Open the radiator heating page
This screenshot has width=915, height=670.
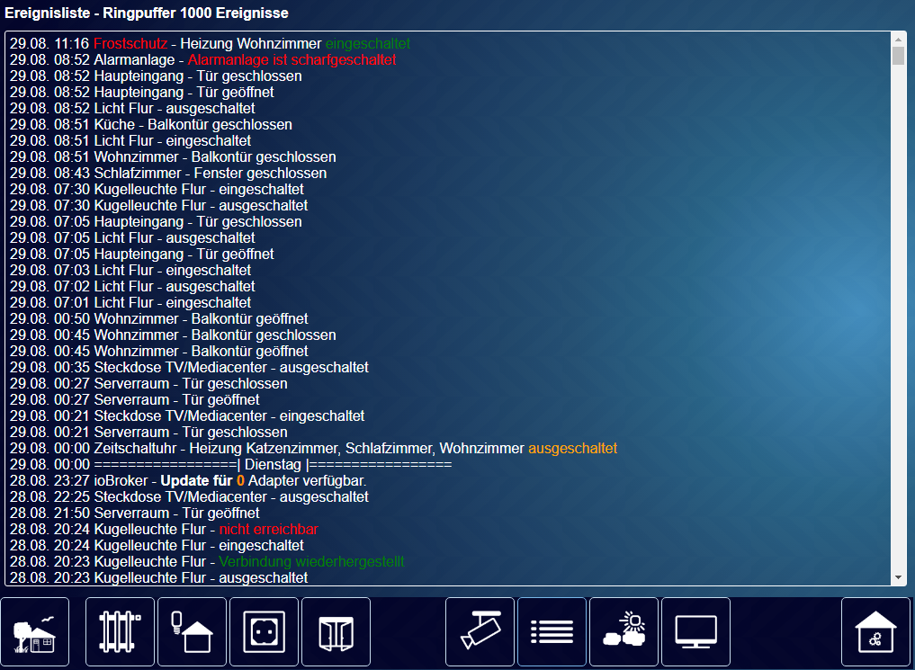coord(120,631)
